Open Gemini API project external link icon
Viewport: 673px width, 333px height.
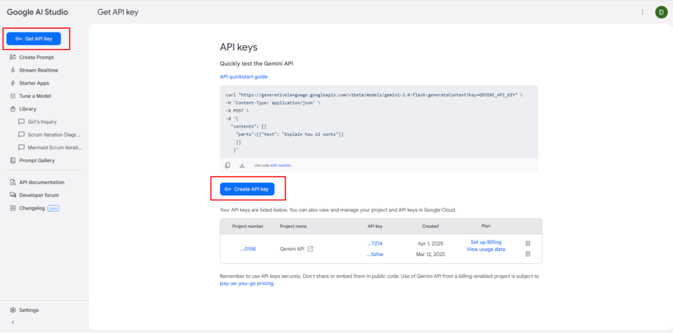point(311,249)
